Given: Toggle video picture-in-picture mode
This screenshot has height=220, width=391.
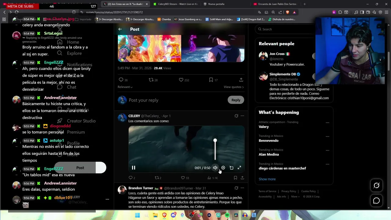Looking at the screenshot, I should [231, 168].
